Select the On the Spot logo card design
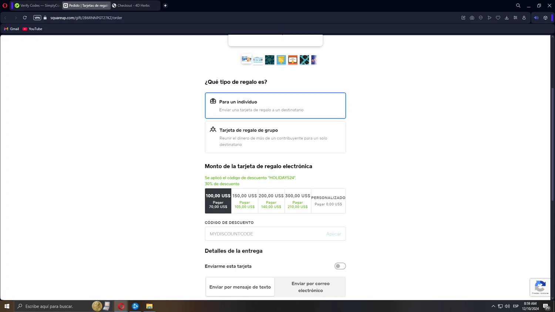 pyautogui.click(x=246, y=59)
